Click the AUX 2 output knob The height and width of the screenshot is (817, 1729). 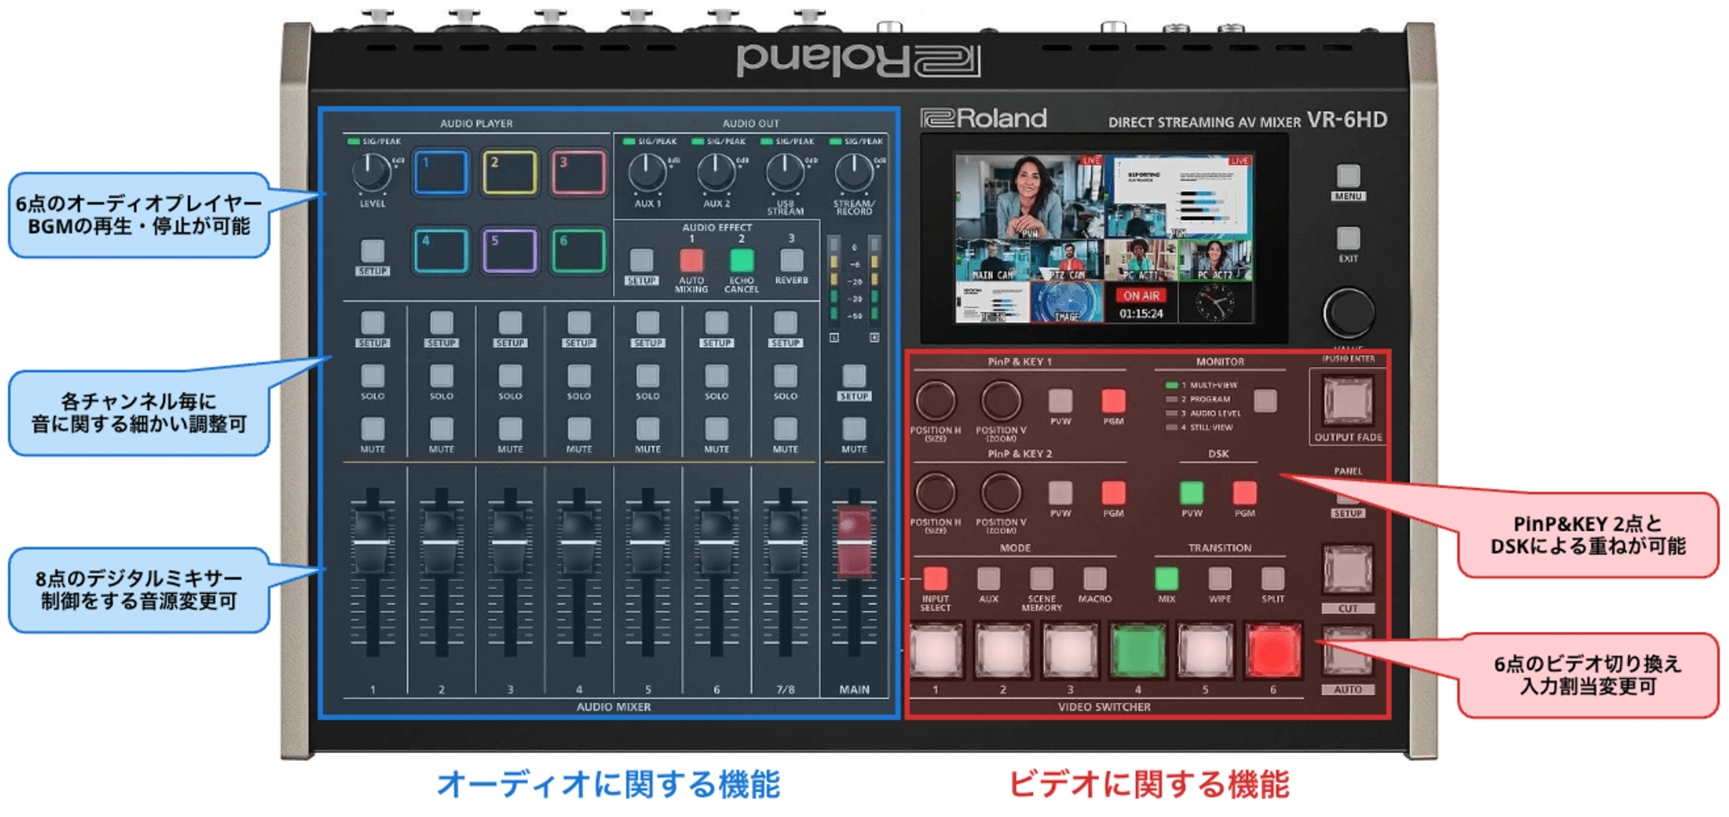coord(717,173)
